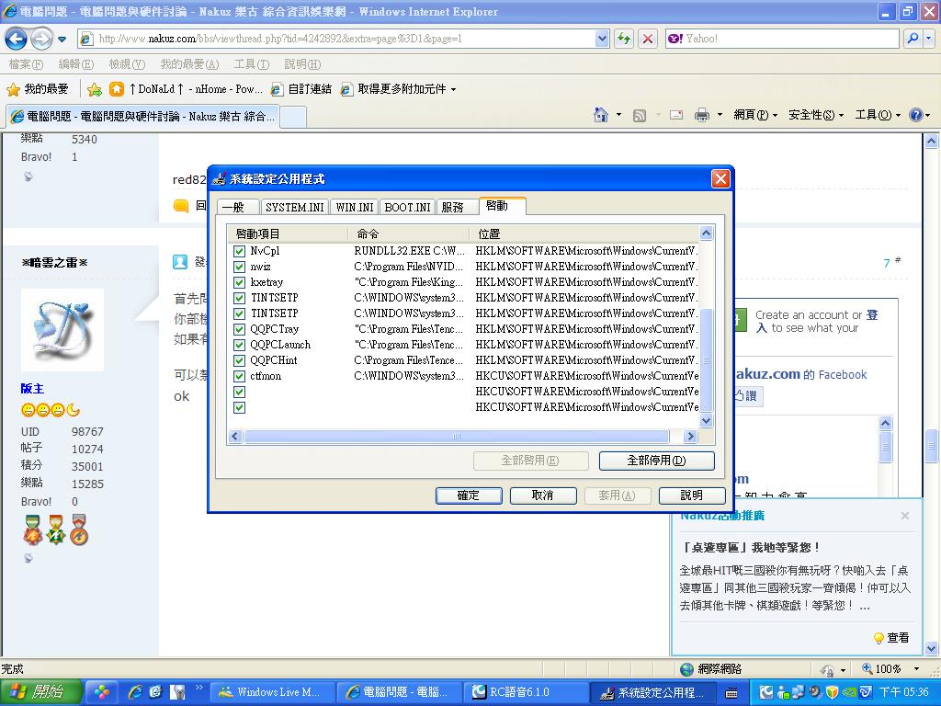Click the Read Mail icon in command bar
This screenshot has height=706, width=941.
point(676,115)
